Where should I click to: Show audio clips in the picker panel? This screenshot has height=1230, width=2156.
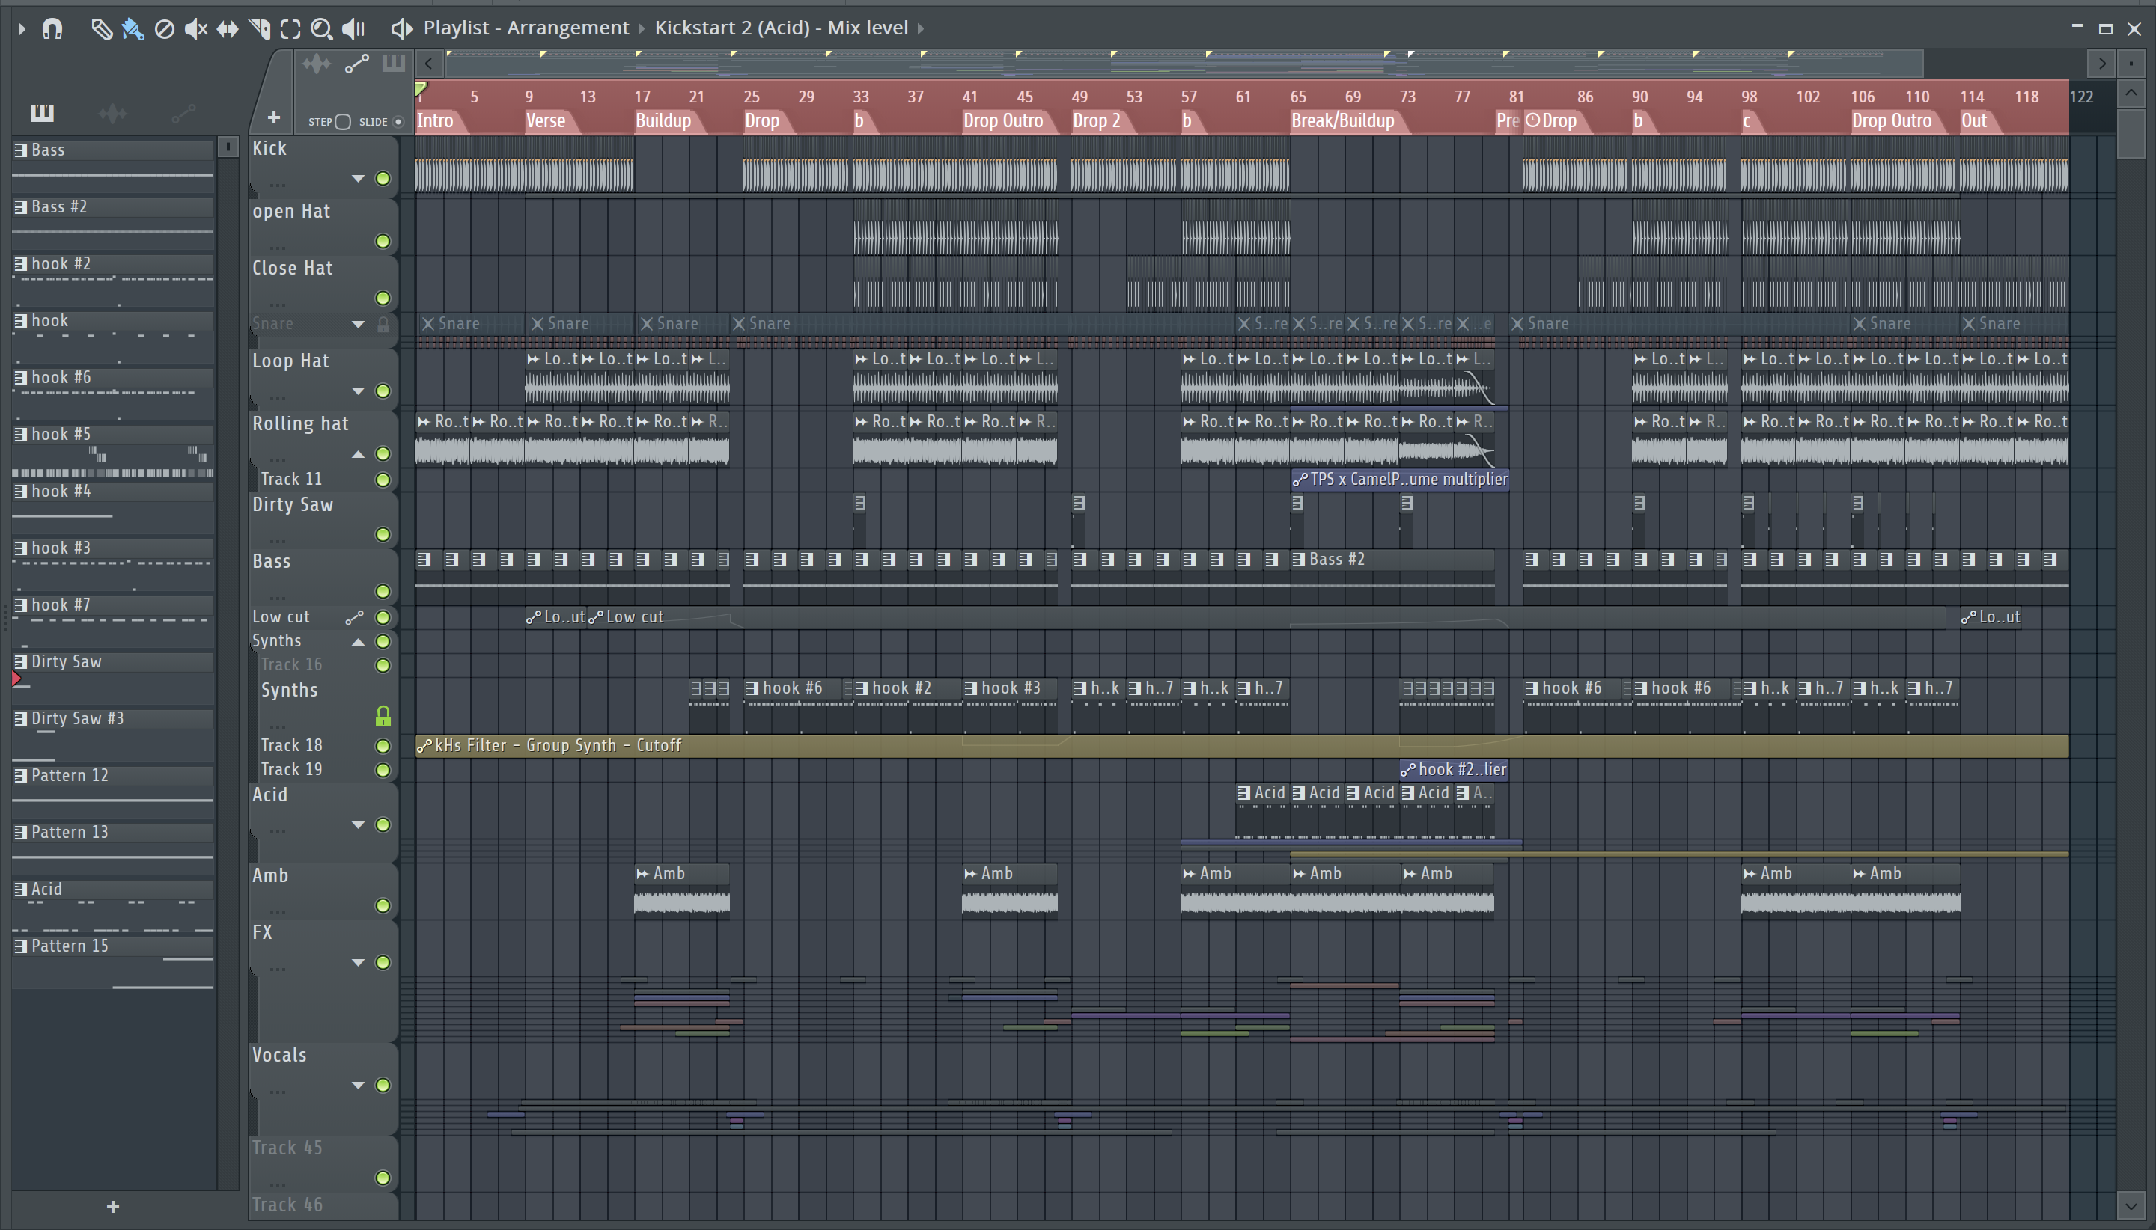pos(112,112)
